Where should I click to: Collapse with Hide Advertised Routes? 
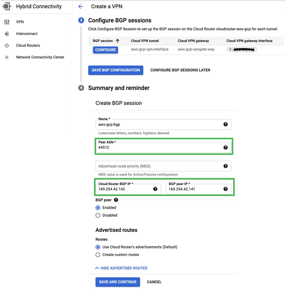tap(121, 268)
